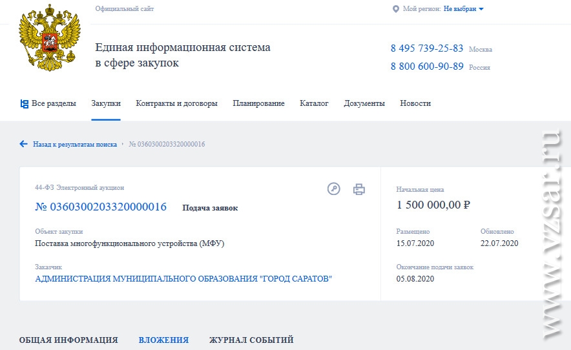Click the back arrow to search results
The width and height of the screenshot is (571, 350).
[x=24, y=144]
